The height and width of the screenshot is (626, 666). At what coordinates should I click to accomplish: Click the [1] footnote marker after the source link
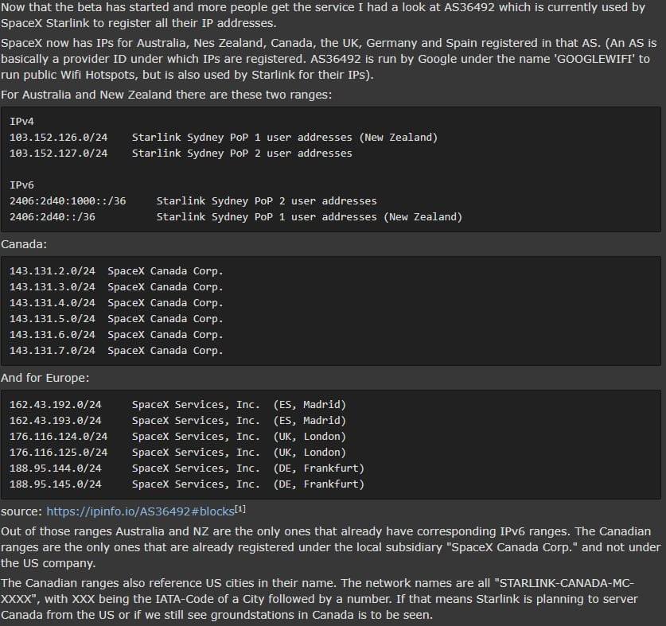(240, 509)
